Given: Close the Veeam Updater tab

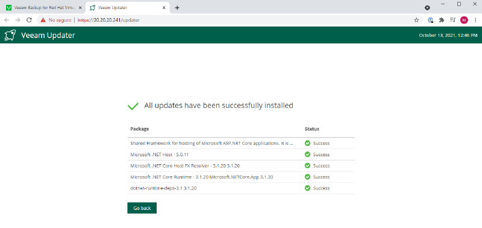Looking at the screenshot, I should (x=164, y=8).
